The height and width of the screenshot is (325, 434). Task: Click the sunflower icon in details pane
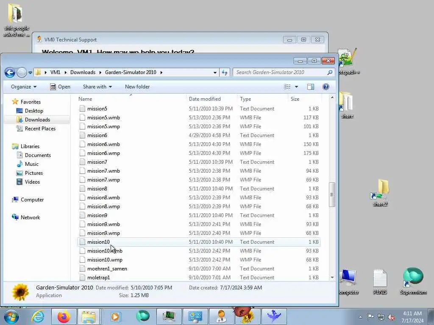(x=20, y=292)
